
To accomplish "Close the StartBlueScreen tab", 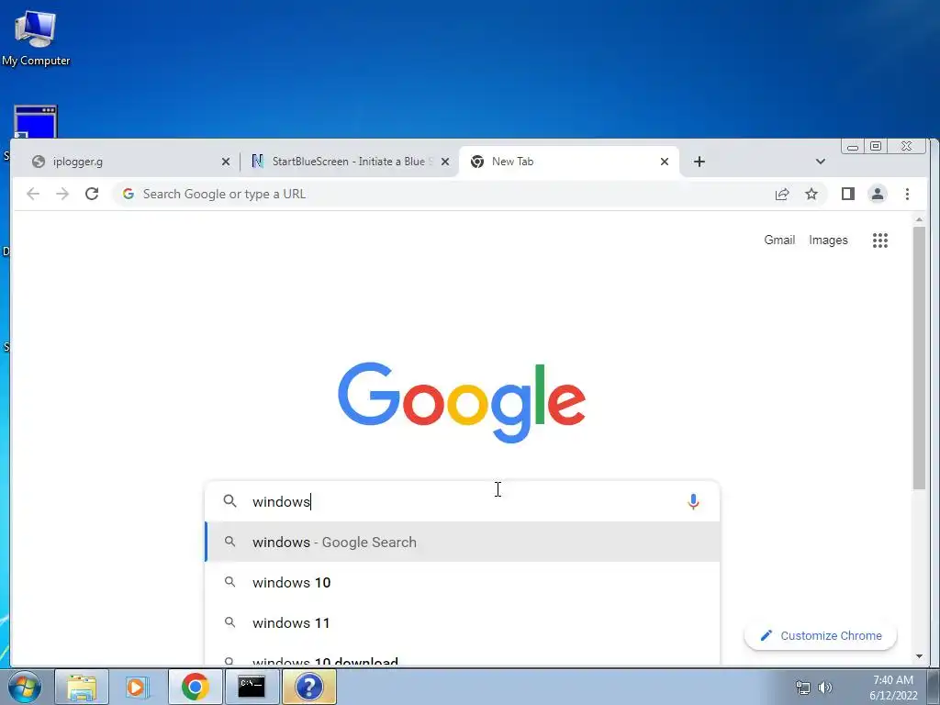I will pos(445,162).
